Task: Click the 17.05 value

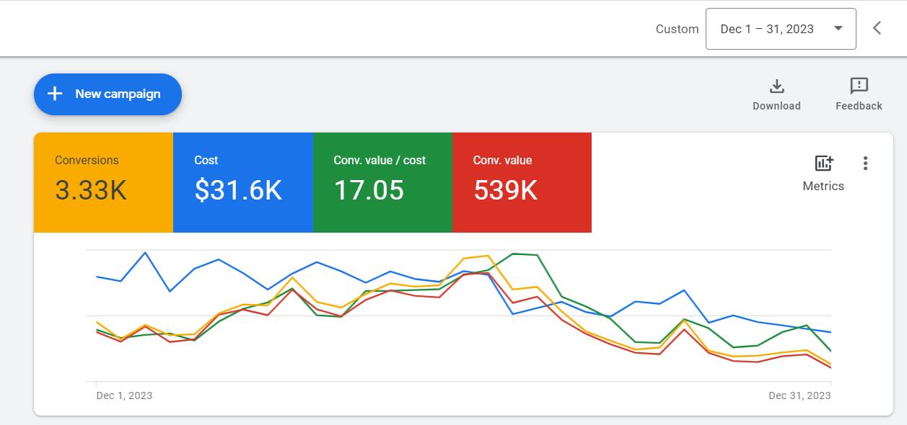Action: (369, 190)
